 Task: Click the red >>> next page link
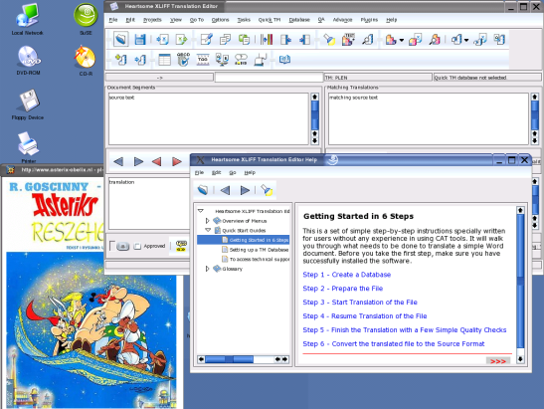coord(498,361)
